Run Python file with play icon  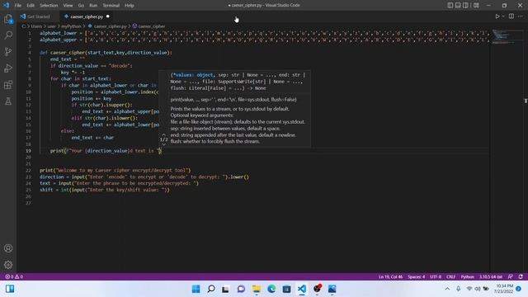(497, 16)
